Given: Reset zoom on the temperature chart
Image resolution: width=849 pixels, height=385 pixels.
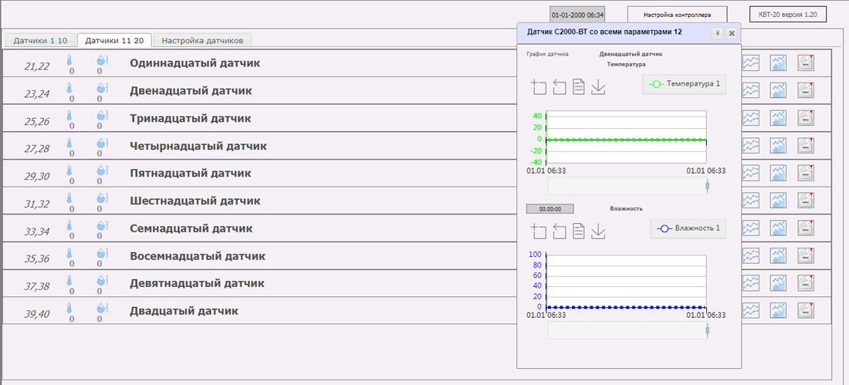Looking at the screenshot, I should coord(560,88).
